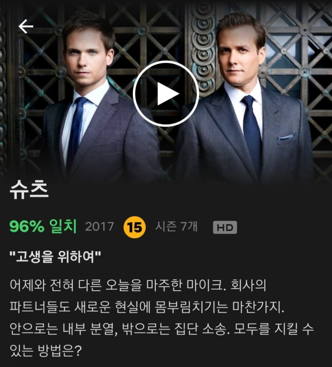The width and height of the screenshot is (332, 367).
Task: Tap the left man's bright blue tie
Action: click(76, 131)
